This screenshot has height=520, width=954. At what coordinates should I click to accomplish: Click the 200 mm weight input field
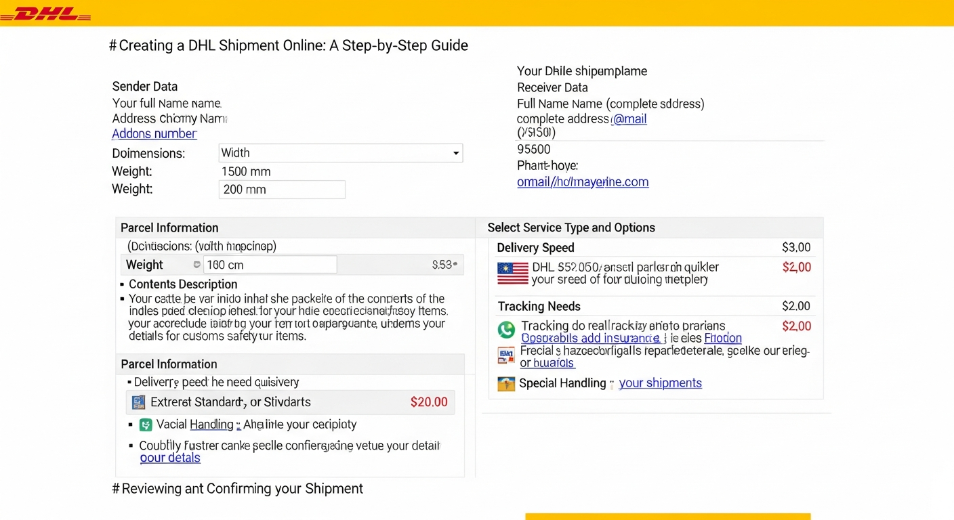[282, 190]
